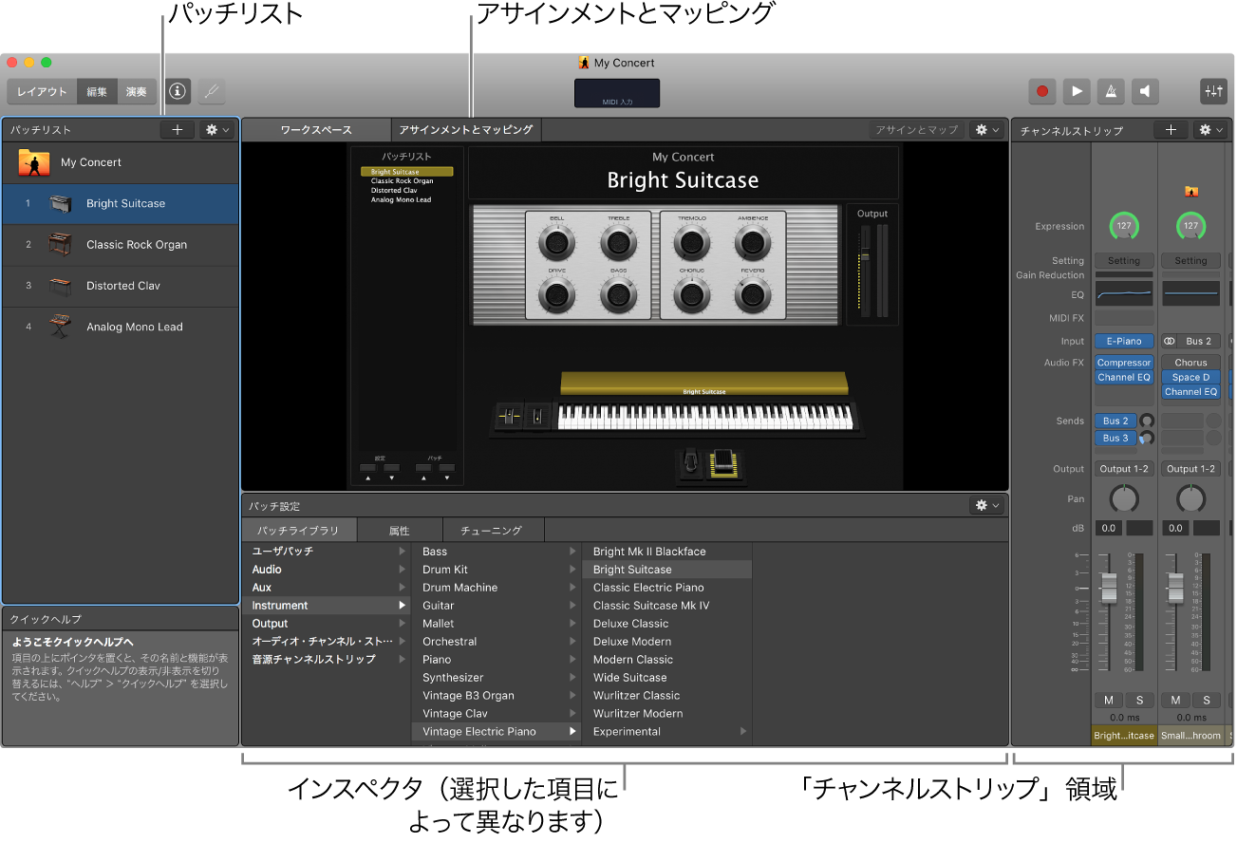Viewport: 1237px width, 843px height.
Task: Click the アサインとマップ button
Action: (x=917, y=130)
